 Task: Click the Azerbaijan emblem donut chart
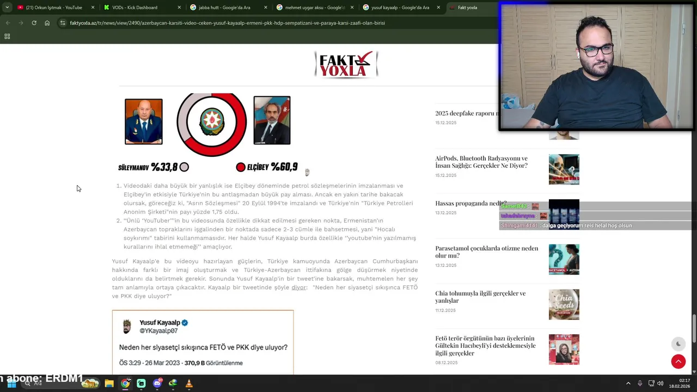point(211,124)
